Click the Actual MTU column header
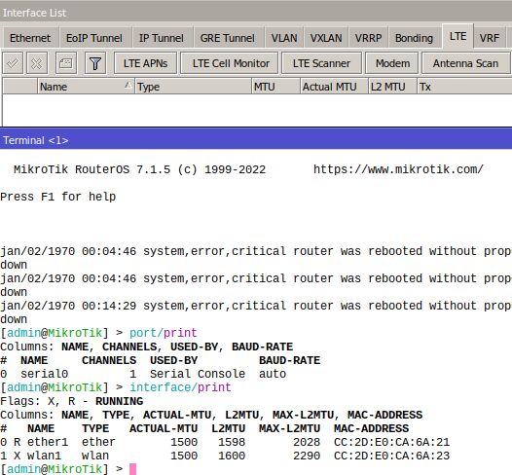 [x=334, y=87]
